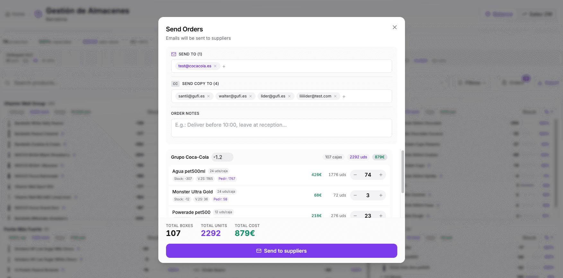Increase Monster Ultra Gold box quantity
The width and height of the screenshot is (563, 278).
[x=381, y=195]
